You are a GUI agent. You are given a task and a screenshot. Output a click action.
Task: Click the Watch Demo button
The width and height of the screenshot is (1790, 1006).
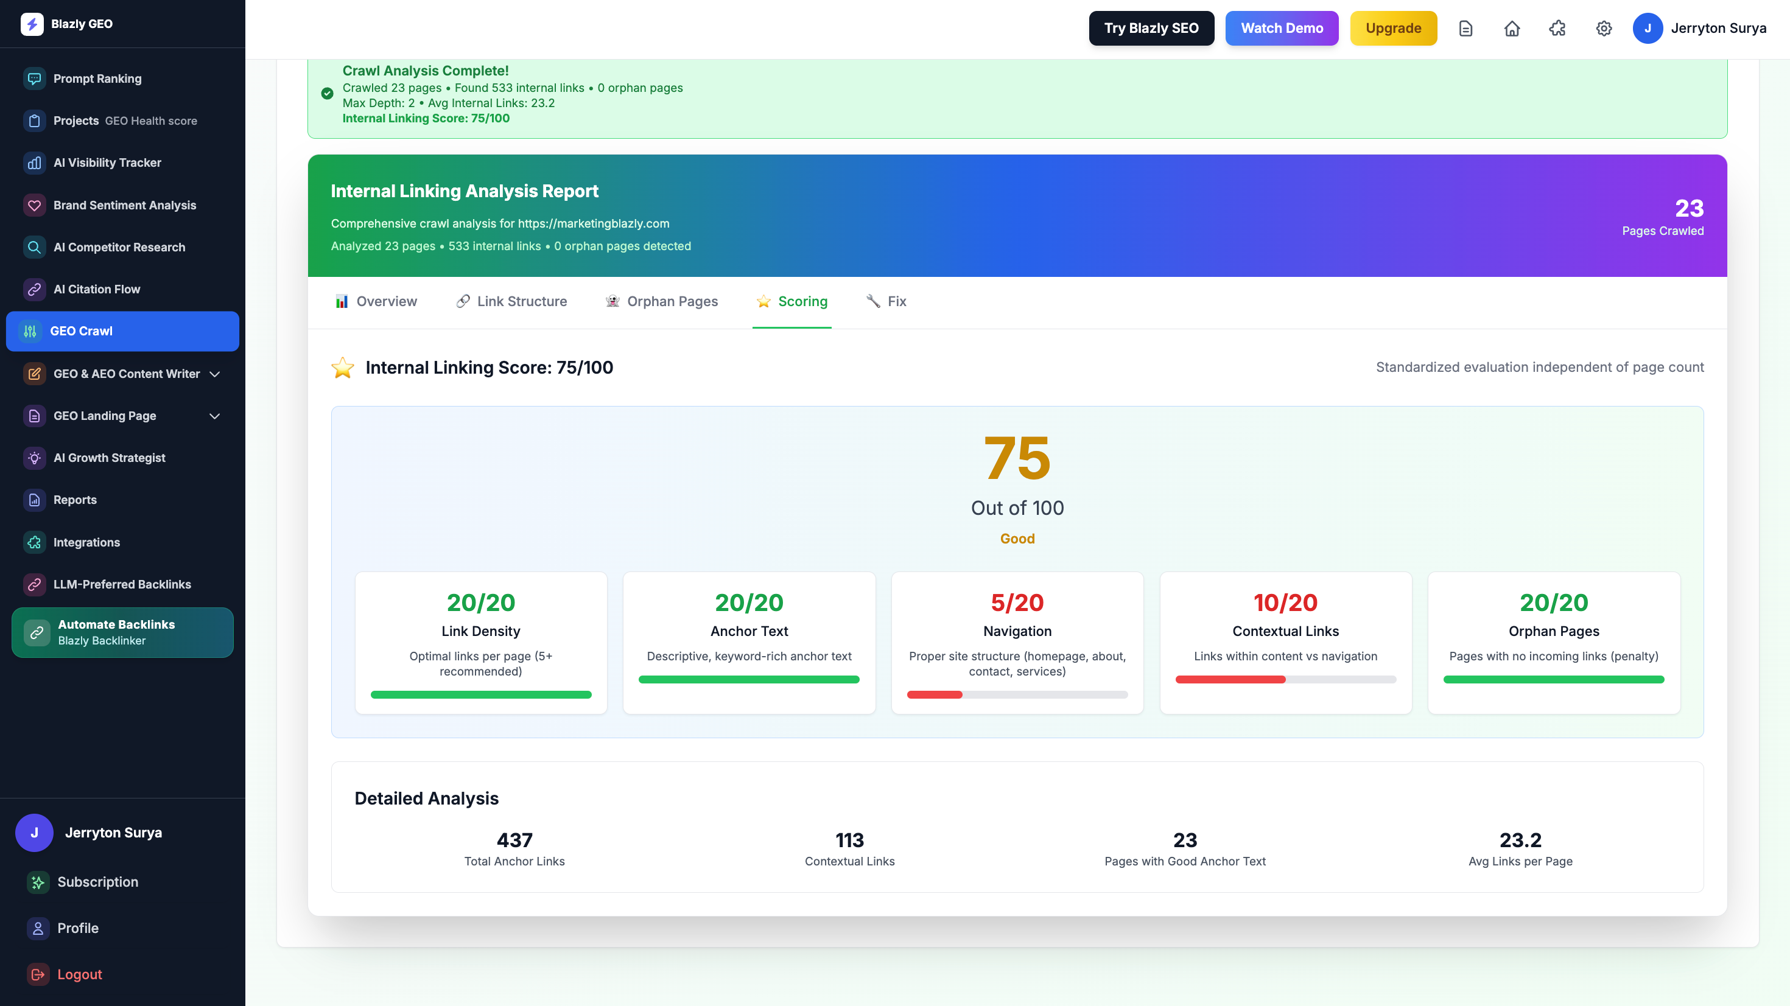[1282, 29]
